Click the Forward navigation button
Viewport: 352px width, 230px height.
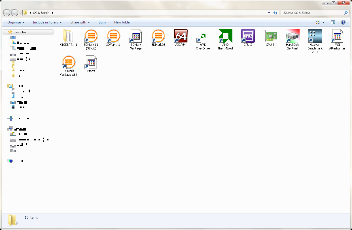[14, 13]
